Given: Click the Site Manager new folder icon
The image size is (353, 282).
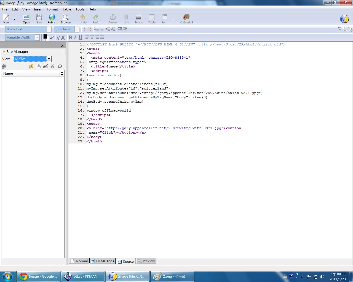Looking at the screenshot, I should pos(38,66).
